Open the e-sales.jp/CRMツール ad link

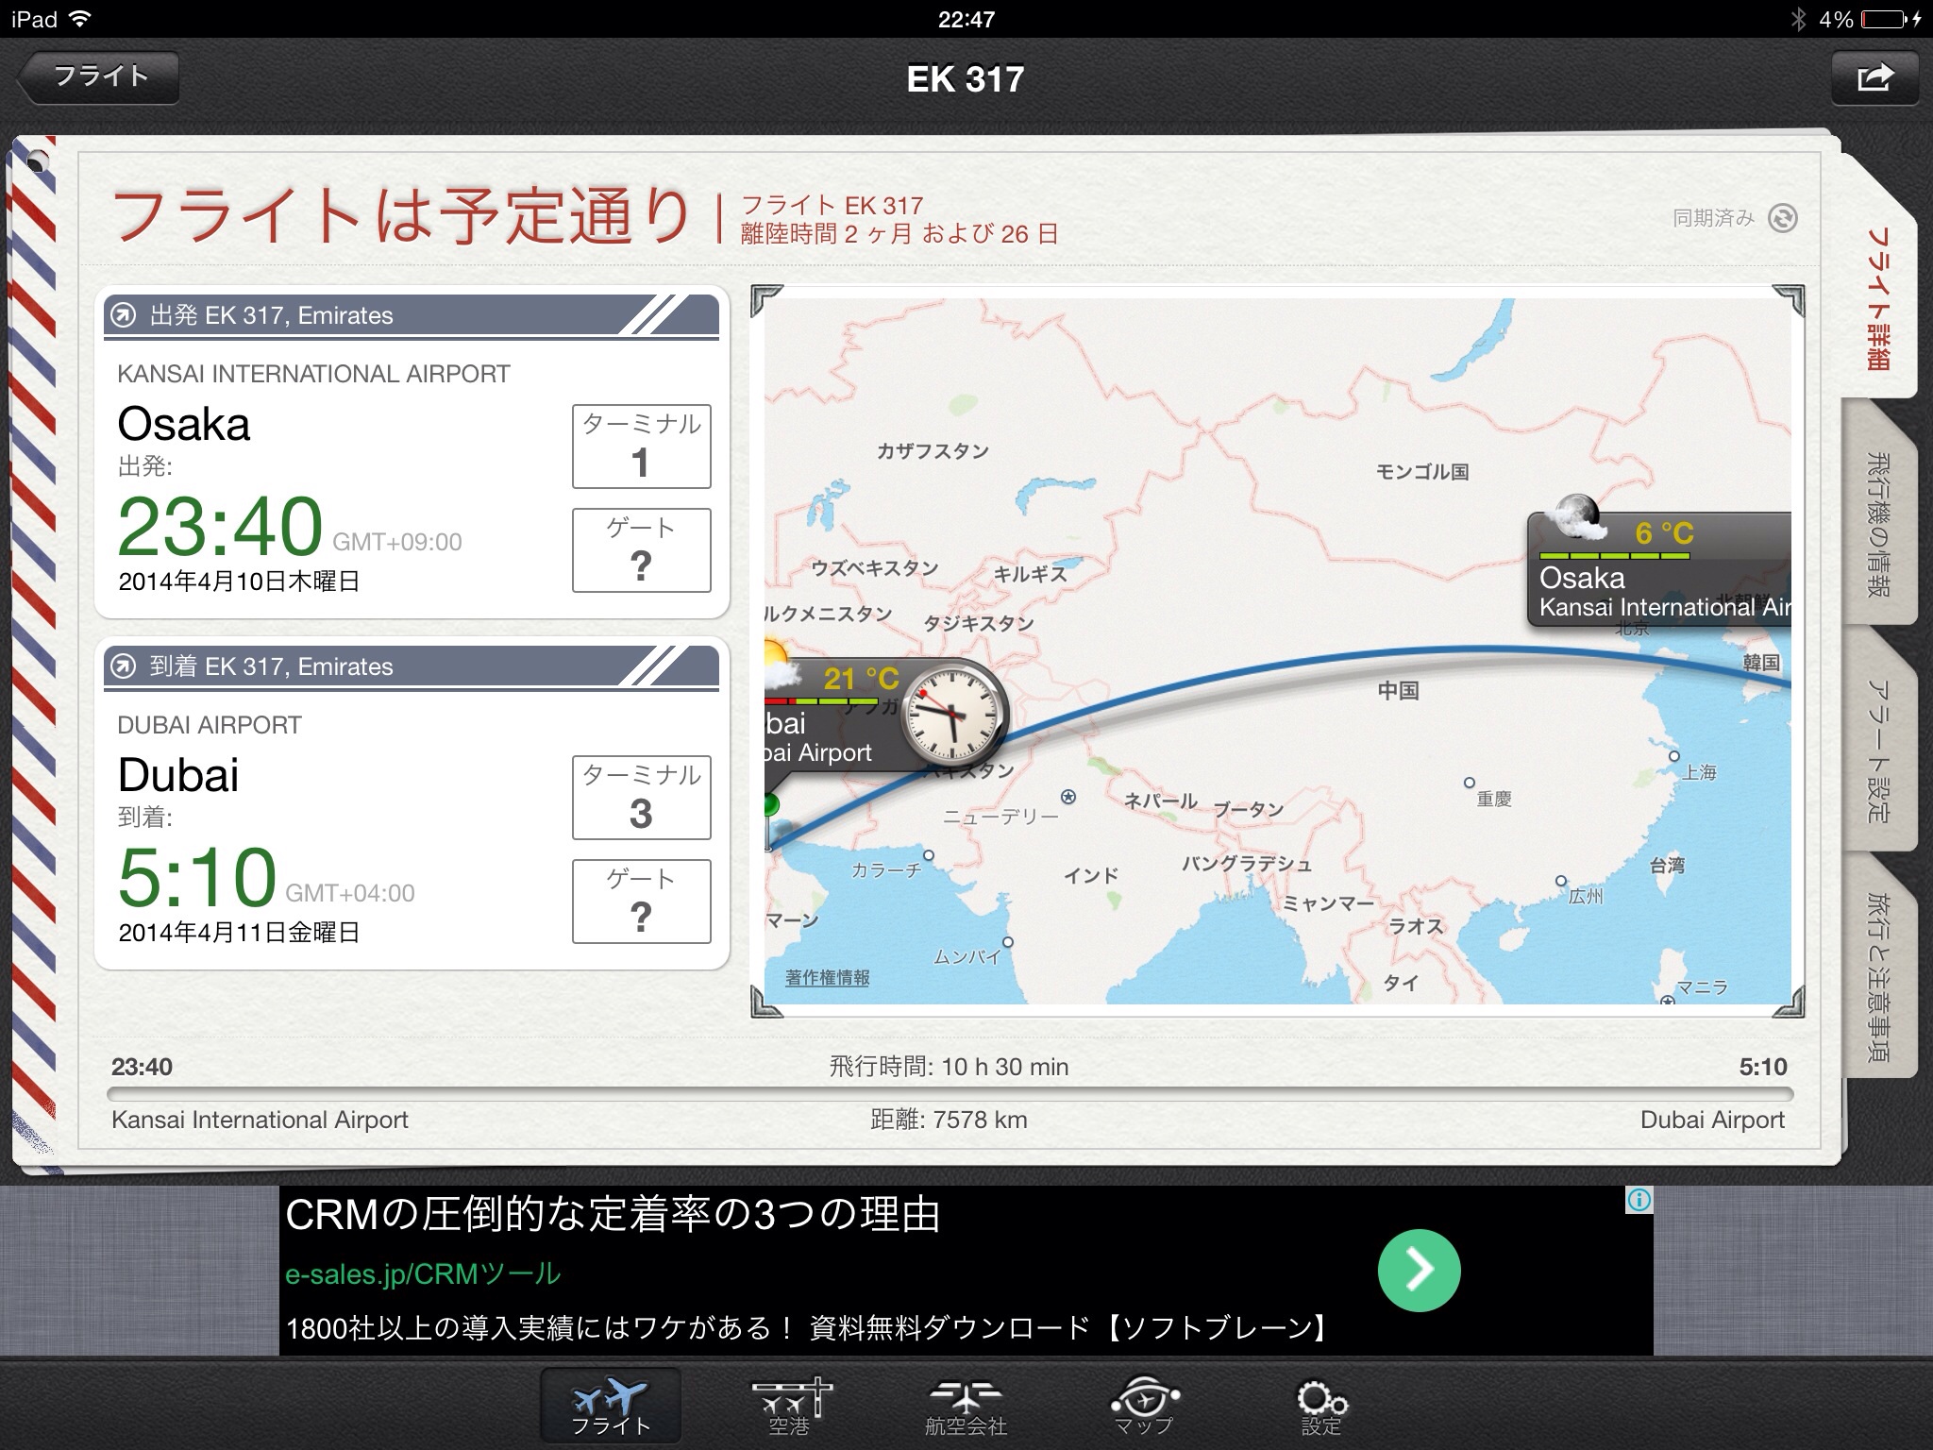423,1273
